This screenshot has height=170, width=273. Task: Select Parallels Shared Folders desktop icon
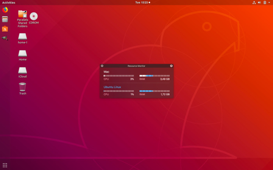point(23,19)
